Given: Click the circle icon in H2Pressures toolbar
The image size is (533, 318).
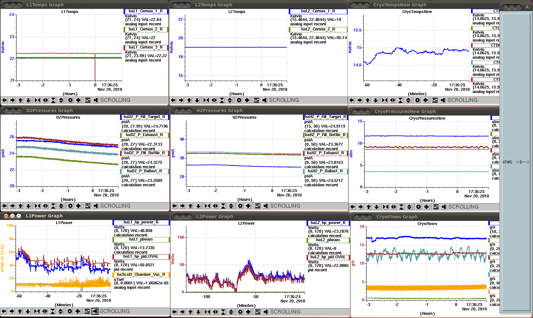Looking at the screenshot, I should pos(240,206).
